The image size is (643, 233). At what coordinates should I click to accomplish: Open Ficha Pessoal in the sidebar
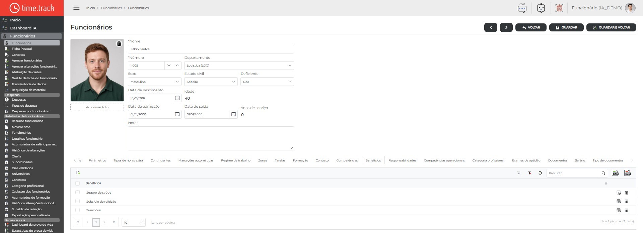coord(22,49)
